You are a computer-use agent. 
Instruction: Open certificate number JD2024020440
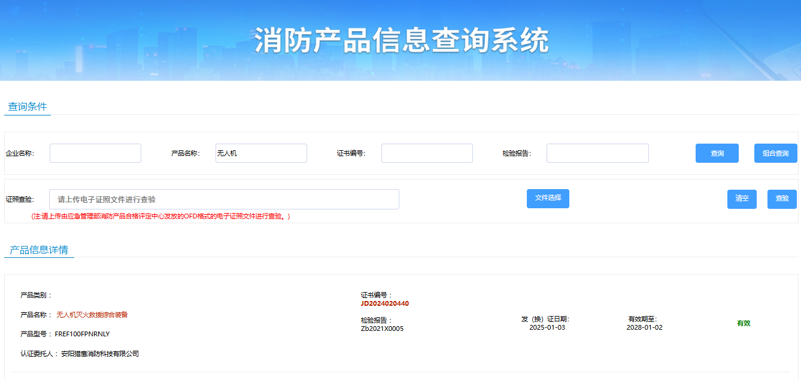385,303
